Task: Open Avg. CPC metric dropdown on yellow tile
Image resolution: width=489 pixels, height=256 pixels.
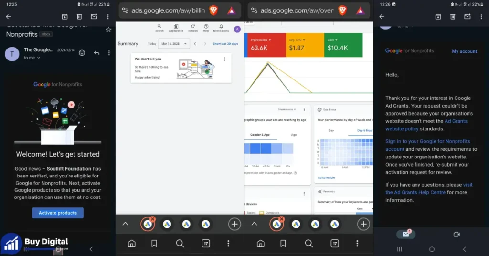Action: tap(297, 40)
